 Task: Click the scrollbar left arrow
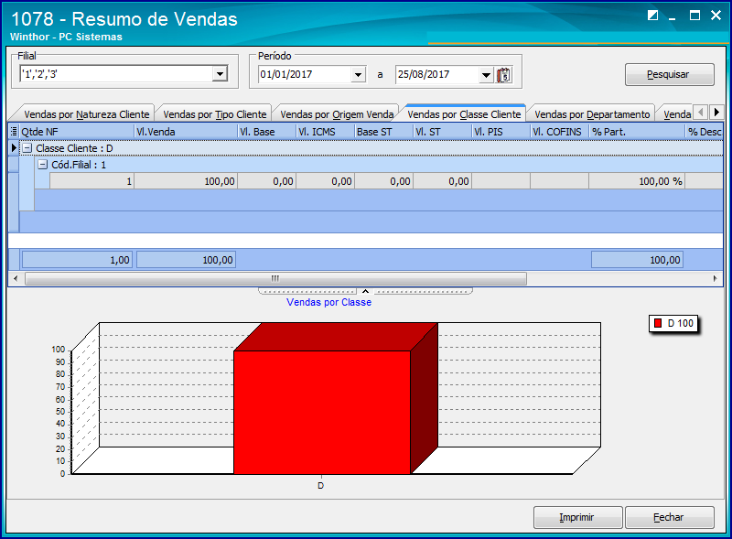[x=16, y=279]
